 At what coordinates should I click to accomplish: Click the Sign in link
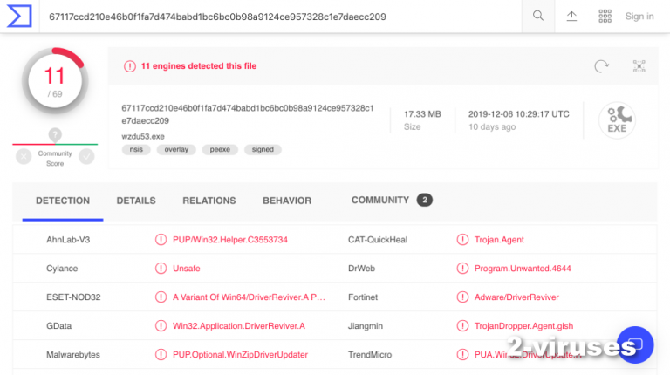tap(639, 17)
